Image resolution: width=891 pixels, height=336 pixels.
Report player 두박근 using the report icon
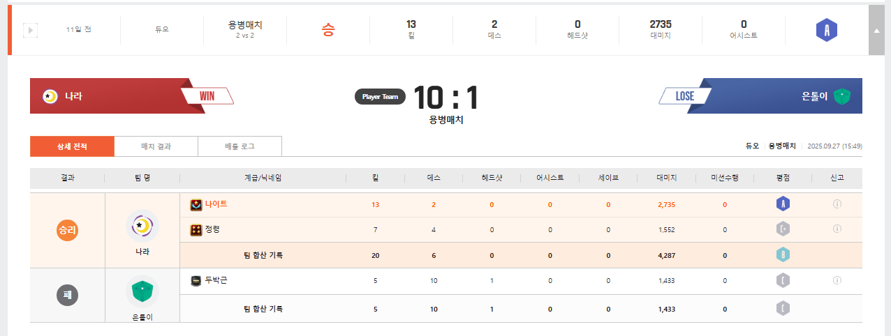837,280
